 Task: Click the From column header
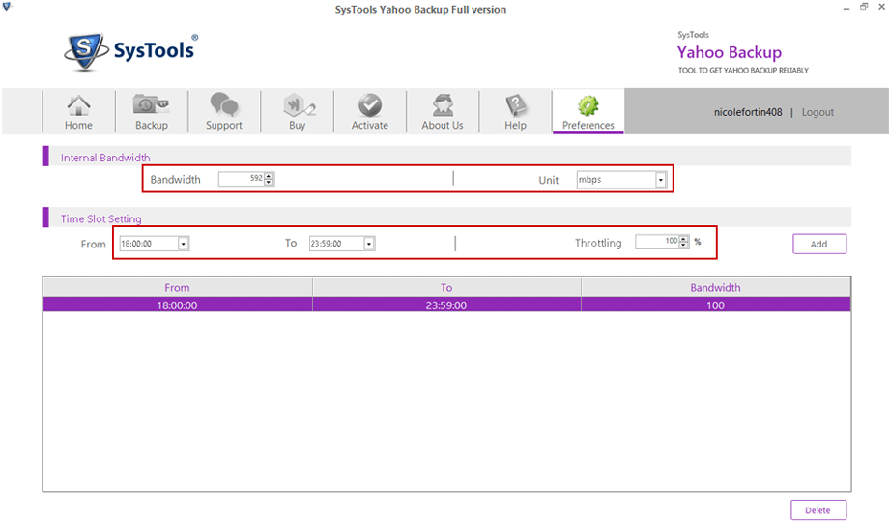tap(178, 287)
